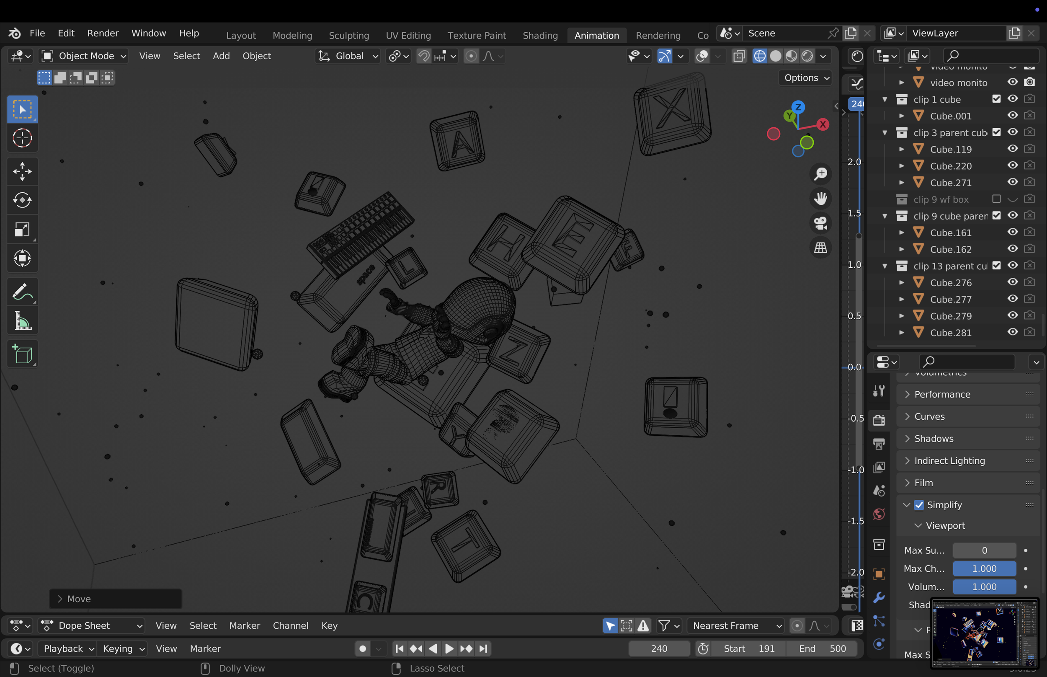
Task: Open the Object Mode dropdown
Action: pos(83,56)
